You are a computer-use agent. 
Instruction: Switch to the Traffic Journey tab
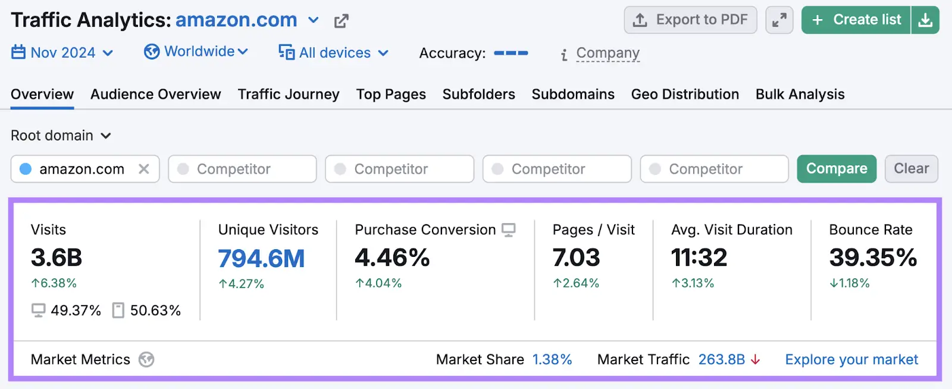click(289, 95)
